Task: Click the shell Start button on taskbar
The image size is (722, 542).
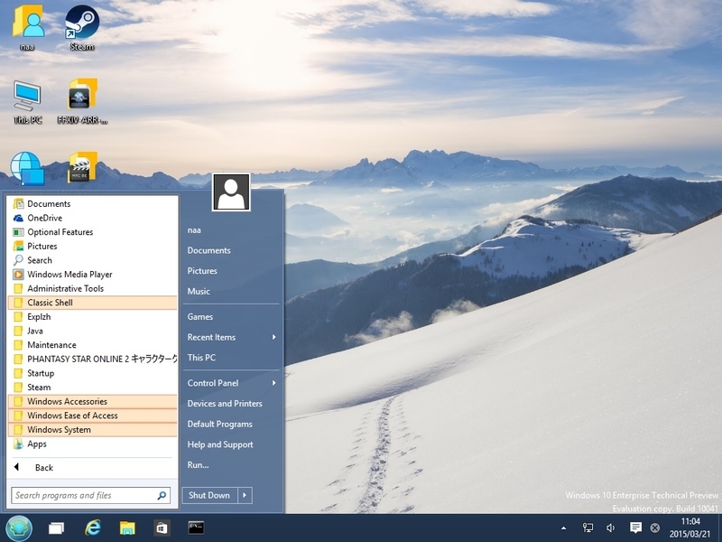Action: tap(19, 528)
